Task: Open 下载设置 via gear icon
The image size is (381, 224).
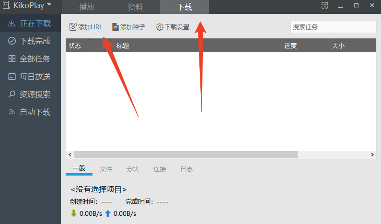Action: pos(160,27)
